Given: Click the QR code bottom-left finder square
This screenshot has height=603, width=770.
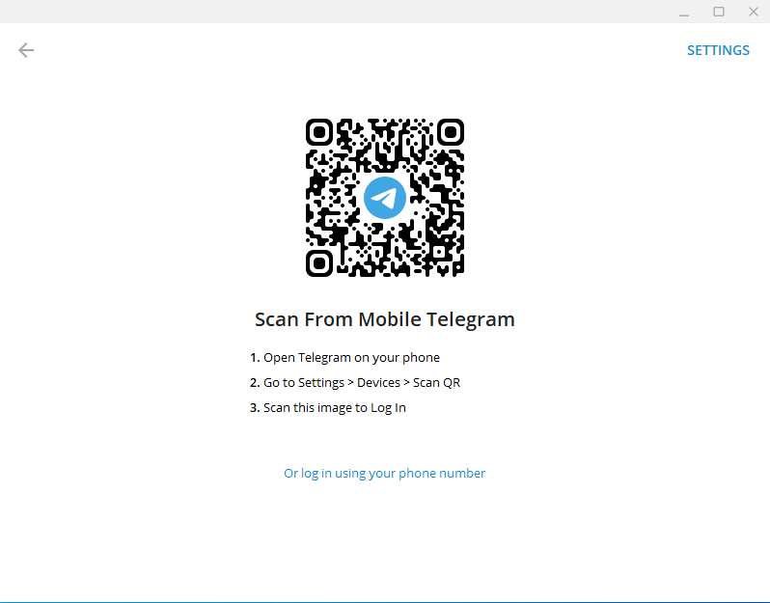Looking at the screenshot, I should coord(319,263).
